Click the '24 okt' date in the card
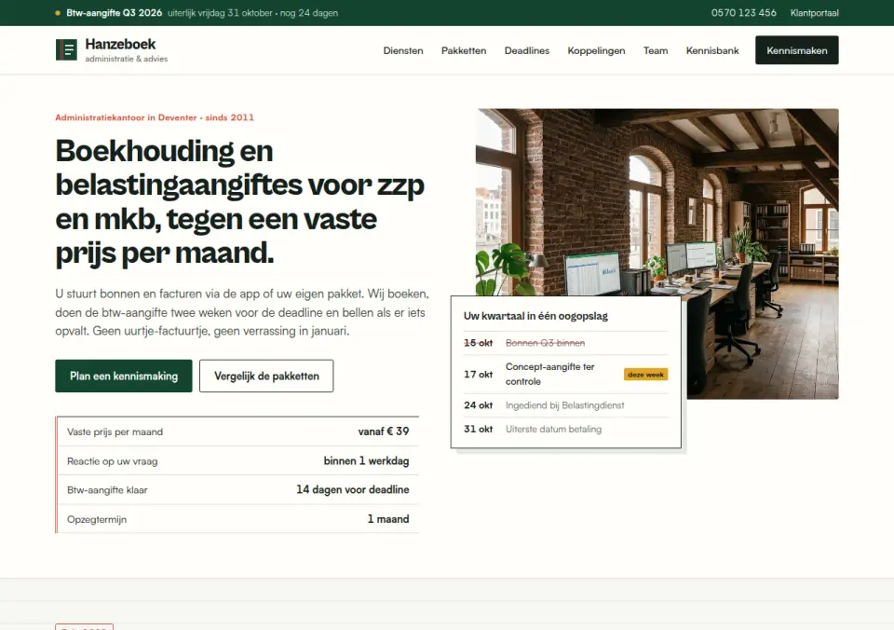The height and width of the screenshot is (630, 894). [478, 405]
